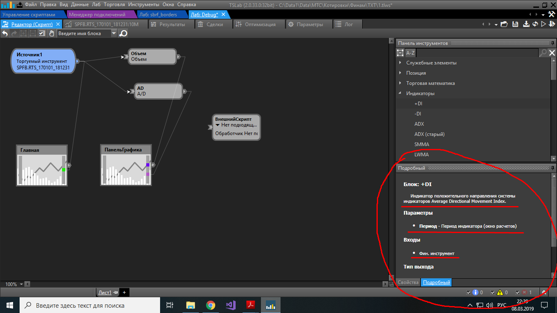The height and width of the screenshot is (313, 557).
Task: Click the clear icon in the tool panel search
Action: [552, 53]
